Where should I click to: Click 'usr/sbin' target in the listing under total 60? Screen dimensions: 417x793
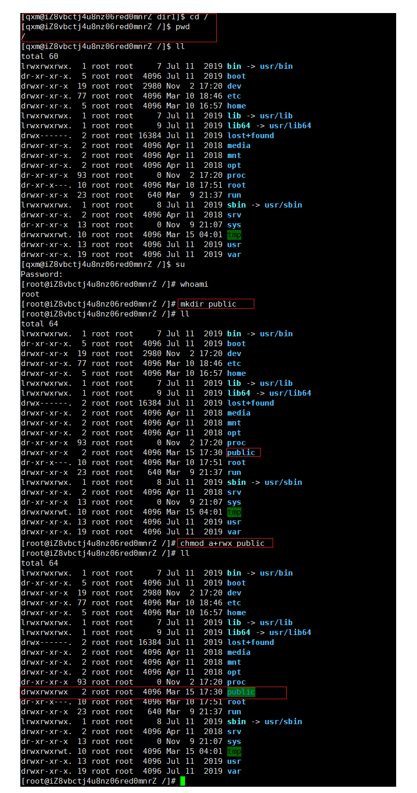[284, 205]
